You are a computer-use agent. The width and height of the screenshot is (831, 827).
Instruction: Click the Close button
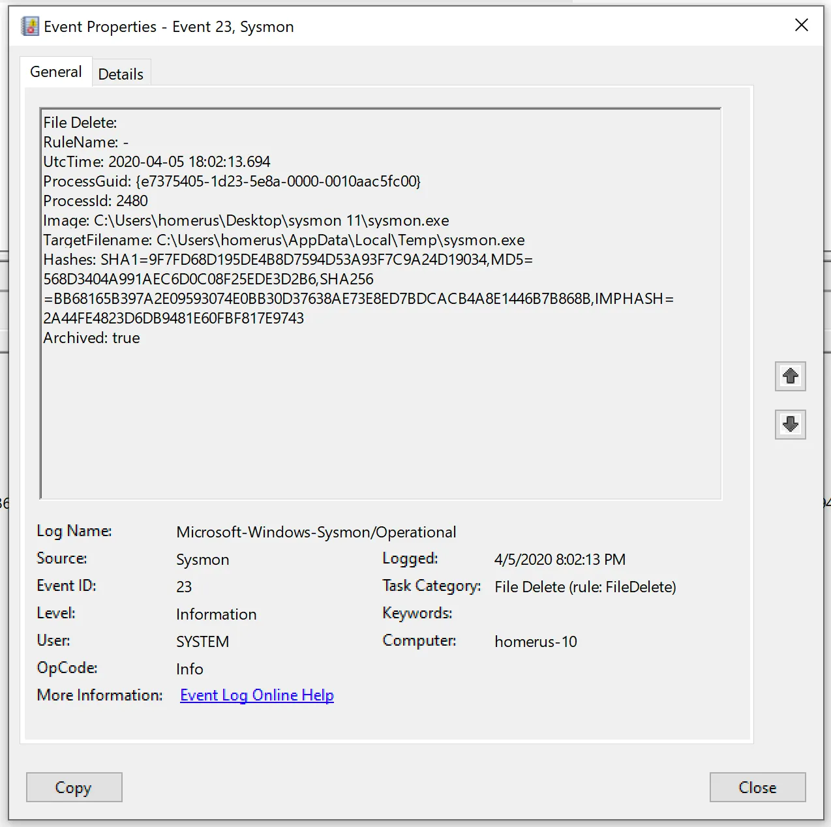(x=757, y=787)
